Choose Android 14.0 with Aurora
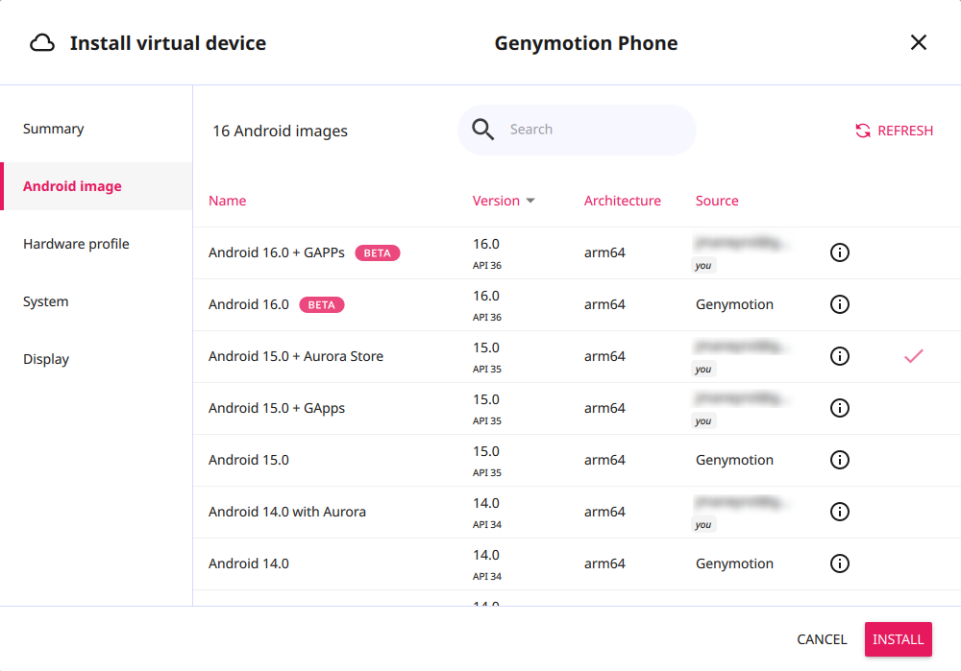Screen dimensions: 961x671 pyautogui.click(x=286, y=512)
